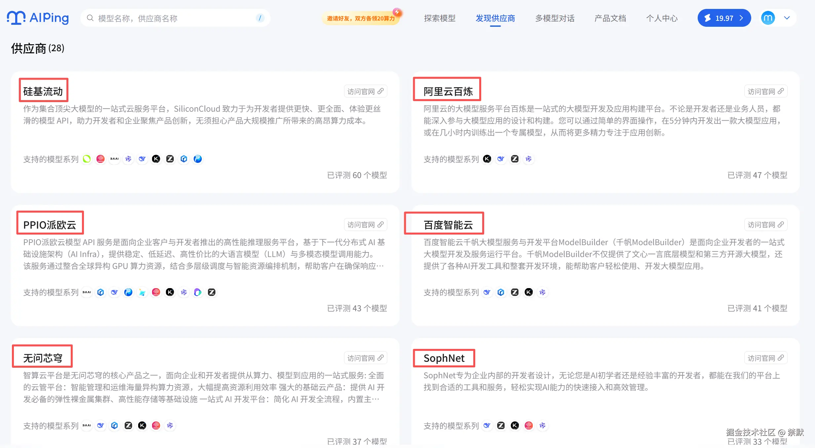Click the Zhipu Z icon under SophNet

(501, 425)
